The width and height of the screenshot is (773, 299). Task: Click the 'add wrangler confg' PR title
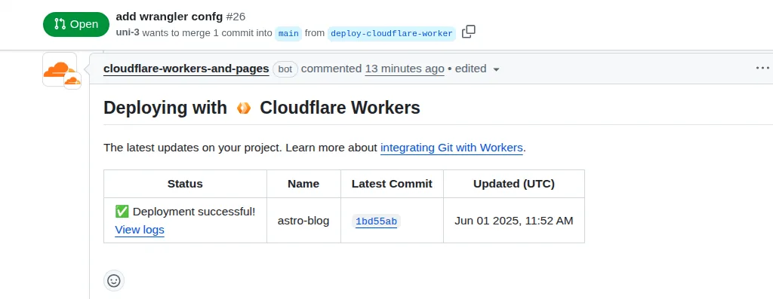169,17
